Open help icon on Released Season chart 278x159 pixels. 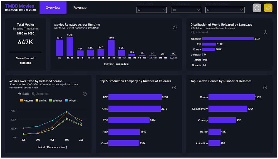point(85,94)
